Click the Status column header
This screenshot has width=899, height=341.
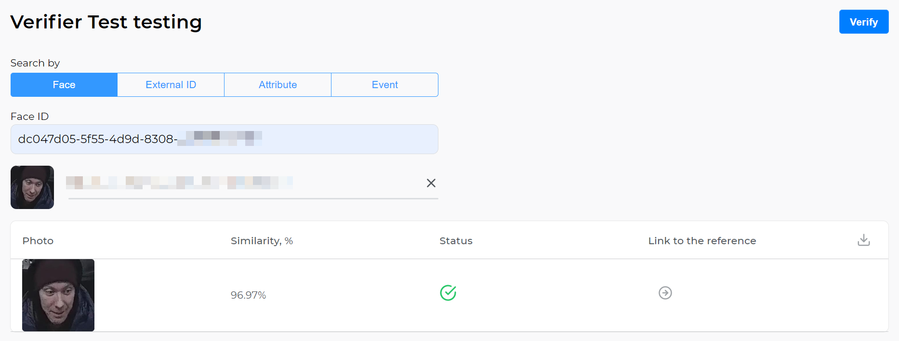456,240
